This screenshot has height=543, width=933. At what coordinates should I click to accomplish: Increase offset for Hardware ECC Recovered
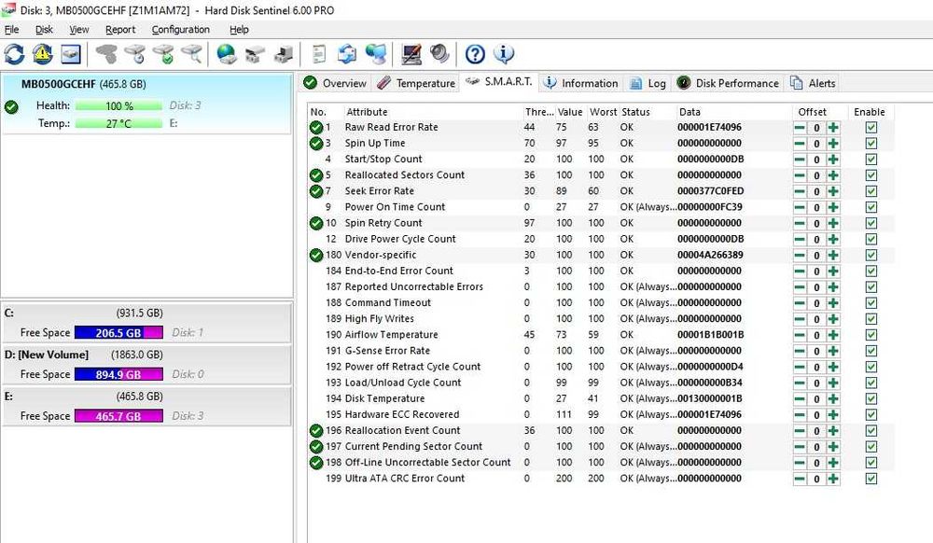(833, 415)
